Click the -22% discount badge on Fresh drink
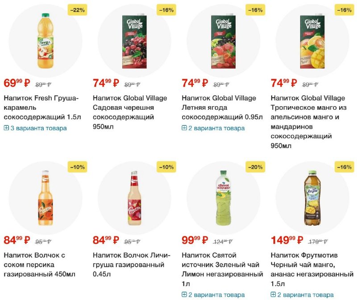 click(77, 10)
